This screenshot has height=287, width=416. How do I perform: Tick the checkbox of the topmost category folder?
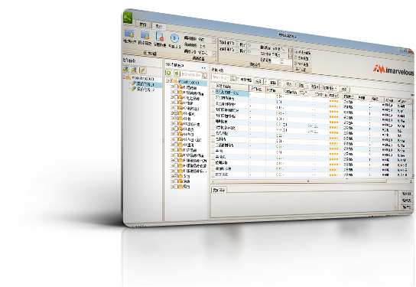[x=176, y=86]
